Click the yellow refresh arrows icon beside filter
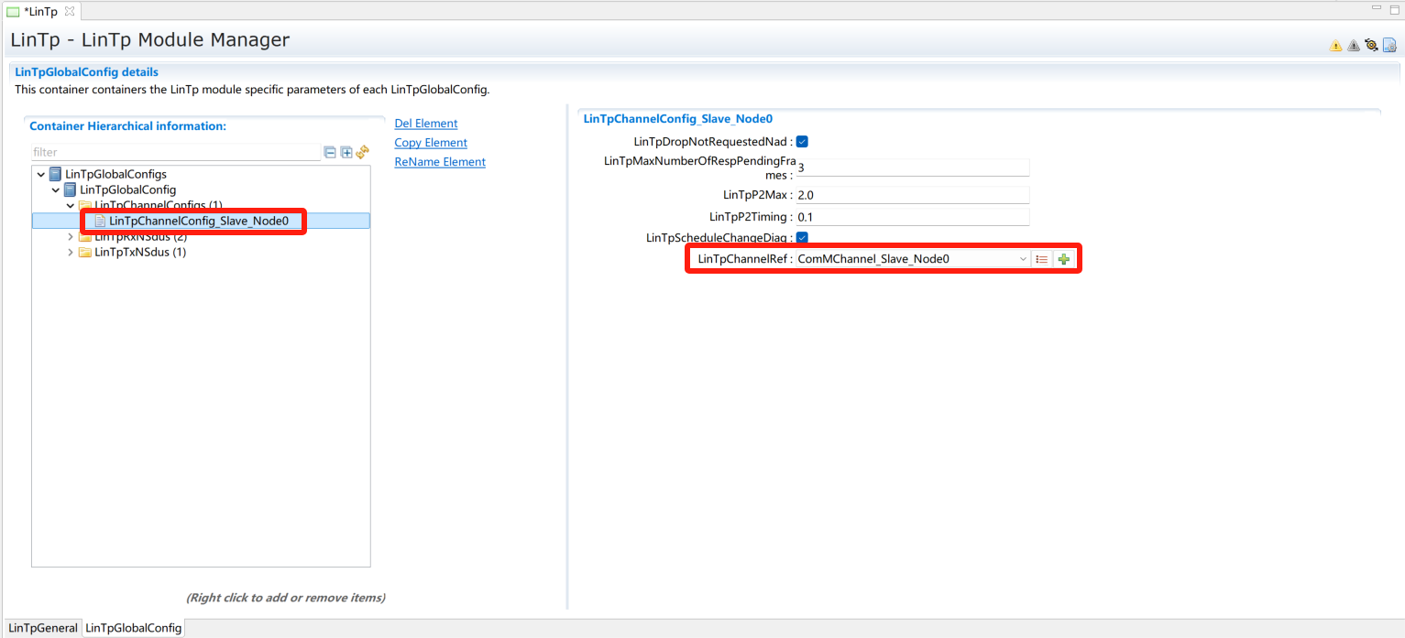The width and height of the screenshot is (1405, 638). point(362,152)
